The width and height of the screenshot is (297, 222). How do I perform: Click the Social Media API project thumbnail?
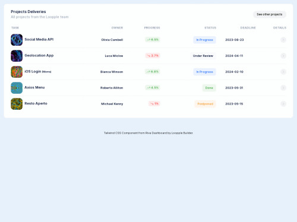(x=17, y=40)
